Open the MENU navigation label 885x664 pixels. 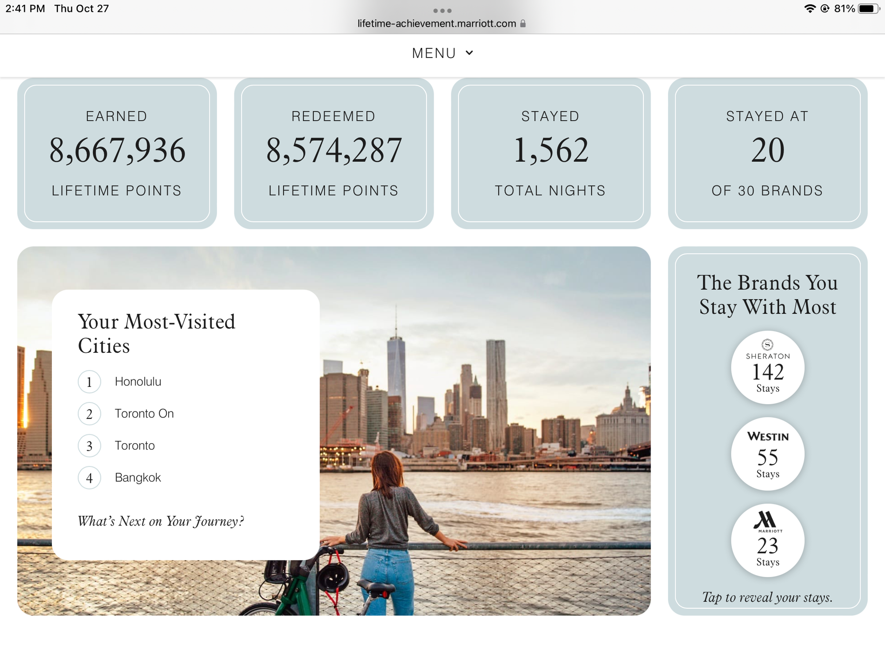point(434,53)
